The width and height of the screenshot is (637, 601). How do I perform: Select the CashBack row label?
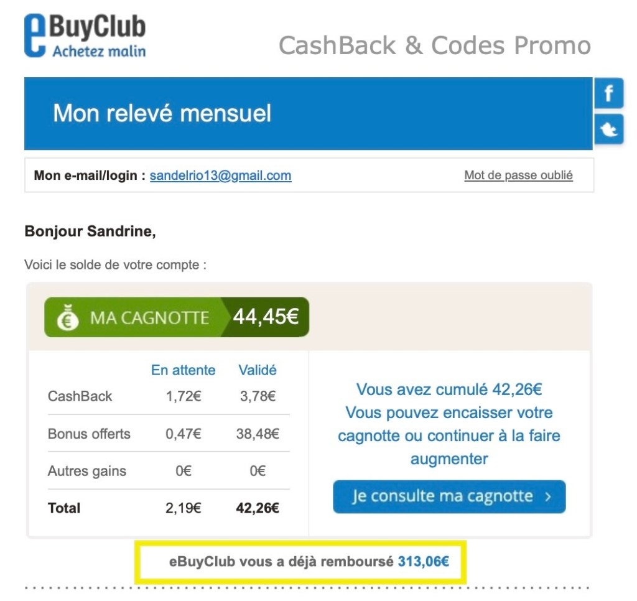pyautogui.click(x=80, y=396)
